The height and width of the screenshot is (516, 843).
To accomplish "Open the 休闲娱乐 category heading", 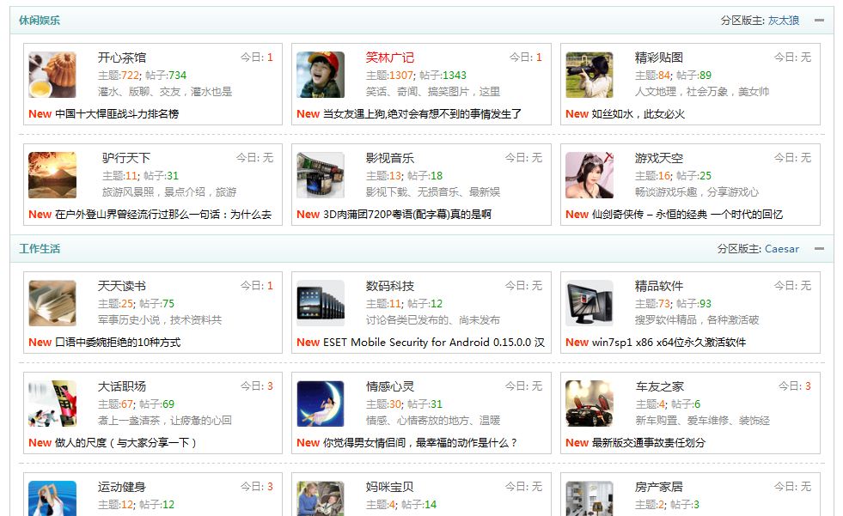I will click(x=40, y=21).
